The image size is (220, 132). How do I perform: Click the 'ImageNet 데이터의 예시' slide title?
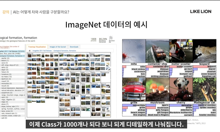pyautogui.click(x=106, y=25)
